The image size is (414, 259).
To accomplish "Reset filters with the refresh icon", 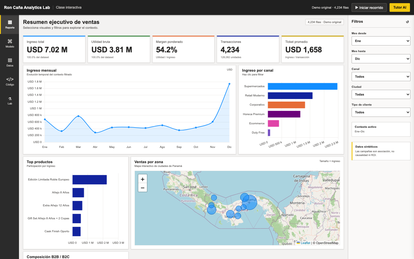I will click(x=407, y=22).
